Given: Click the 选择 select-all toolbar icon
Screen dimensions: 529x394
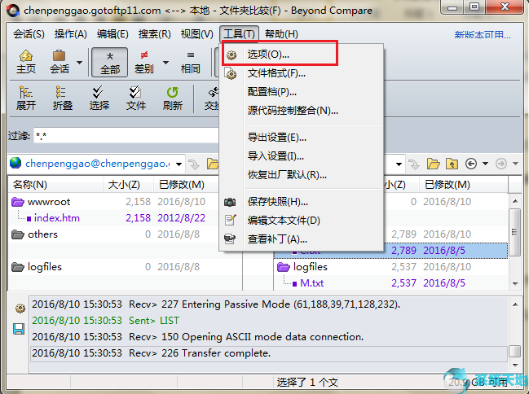Looking at the screenshot, I should [99, 98].
